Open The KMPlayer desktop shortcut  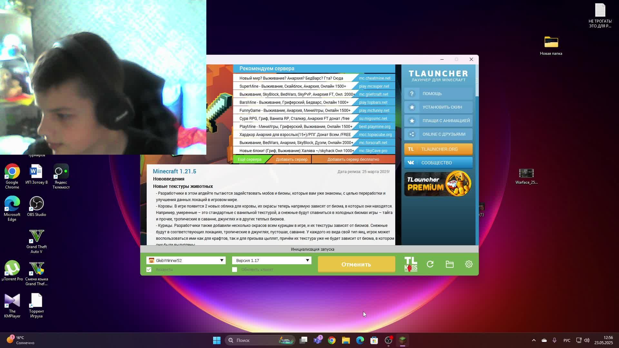point(12,305)
